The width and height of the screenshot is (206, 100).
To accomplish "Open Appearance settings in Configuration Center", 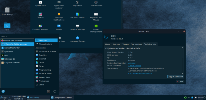I will [x=40, y=4].
